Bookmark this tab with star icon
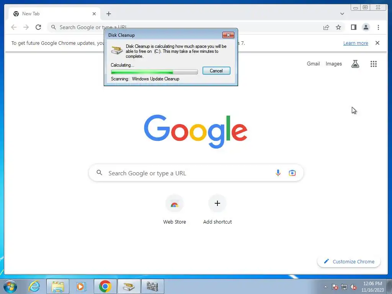Screen dimensions: 392x294 tap(338, 27)
